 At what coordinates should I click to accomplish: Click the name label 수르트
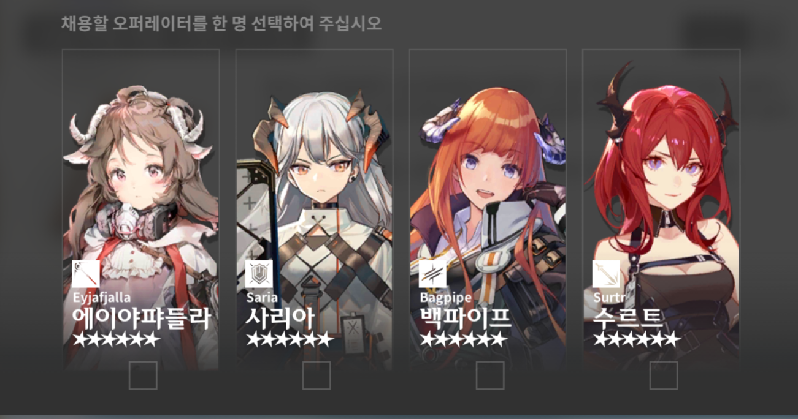pyautogui.click(x=628, y=318)
